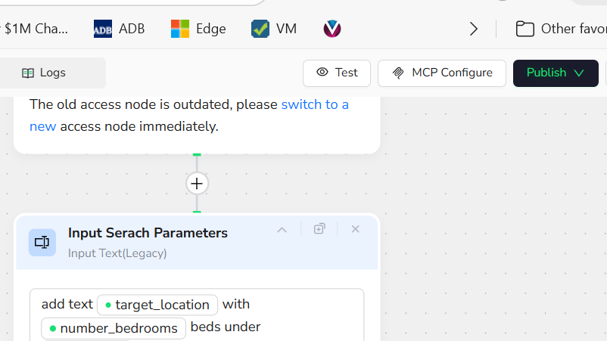Switch to the Logs tab
Image resolution: width=607 pixels, height=341 pixels.
pyautogui.click(x=44, y=73)
